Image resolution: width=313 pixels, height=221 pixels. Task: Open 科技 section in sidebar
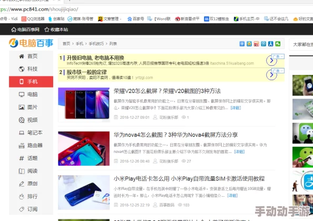(x=31, y=69)
